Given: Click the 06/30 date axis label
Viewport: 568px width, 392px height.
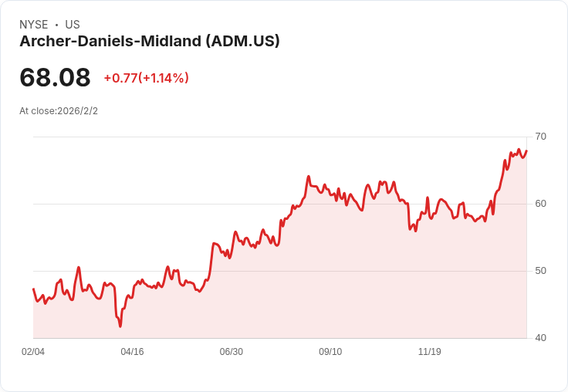Looking at the screenshot, I should pos(231,352).
